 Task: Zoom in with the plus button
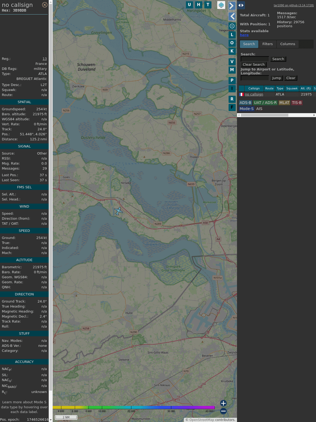pos(223,403)
